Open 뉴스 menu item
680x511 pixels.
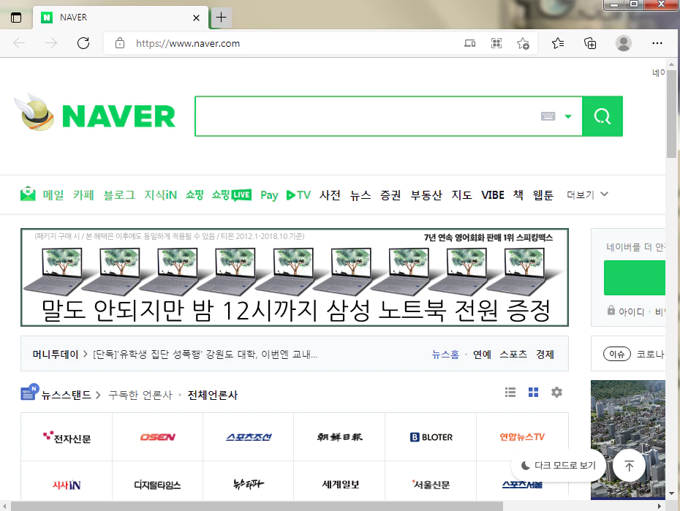(360, 195)
